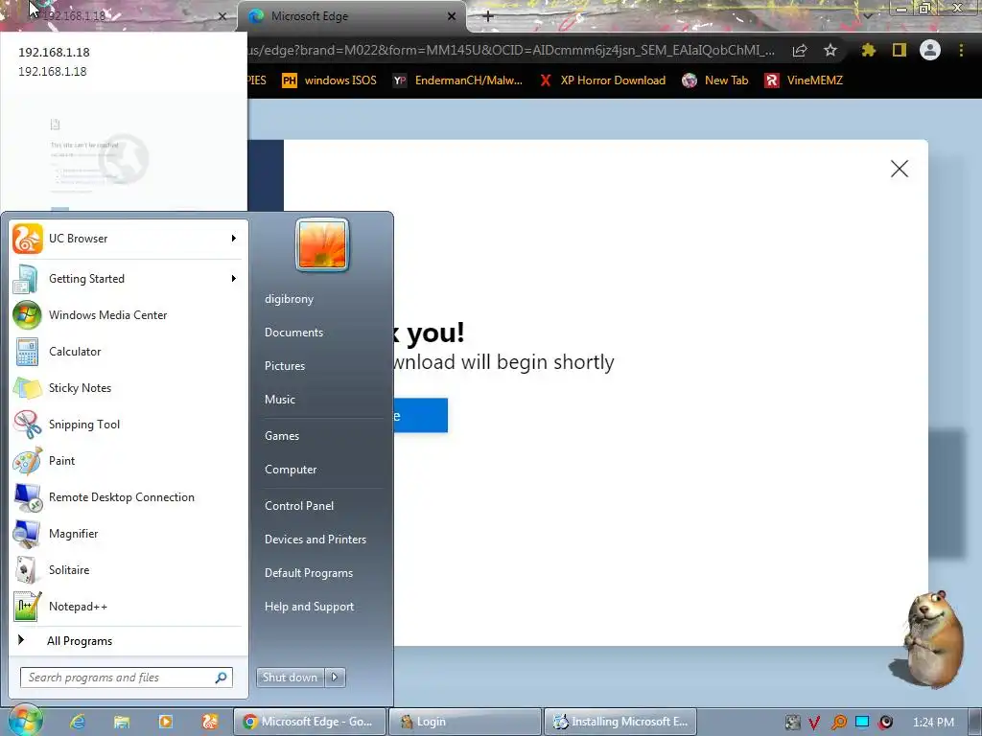The height and width of the screenshot is (736, 982).
Task: Close the download thank-you dialog with X
Action: coord(900,169)
